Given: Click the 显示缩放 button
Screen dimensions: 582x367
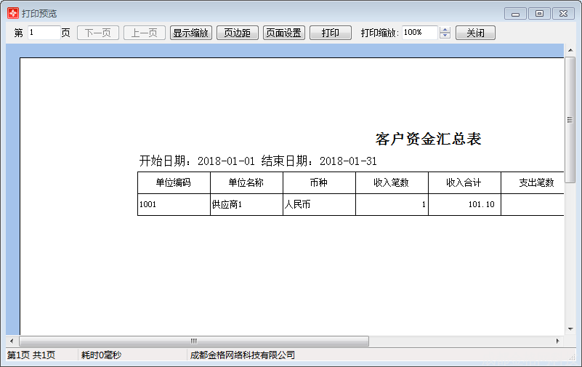Looking at the screenshot, I should pyautogui.click(x=191, y=33).
